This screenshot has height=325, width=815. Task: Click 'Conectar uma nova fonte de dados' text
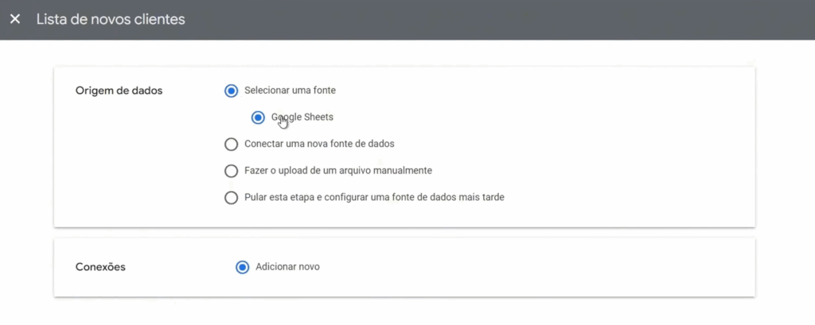319,145
